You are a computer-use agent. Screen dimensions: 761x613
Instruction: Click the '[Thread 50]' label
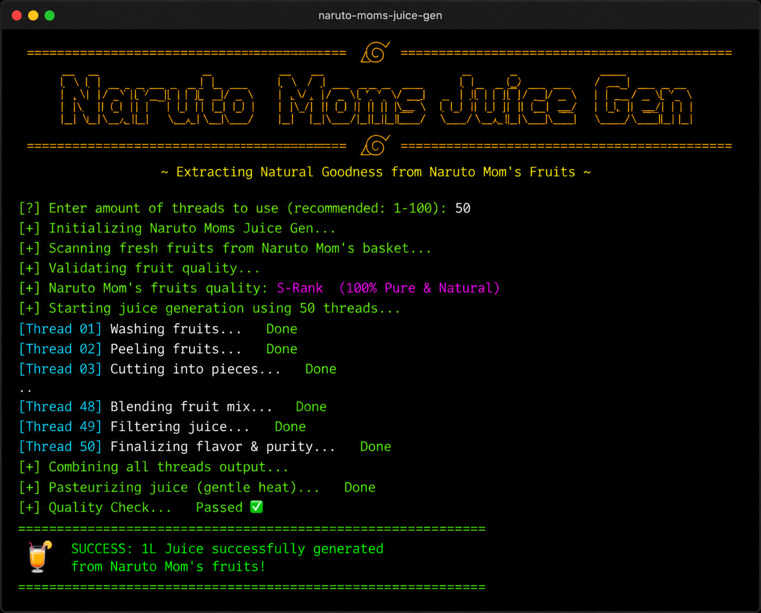coord(60,447)
